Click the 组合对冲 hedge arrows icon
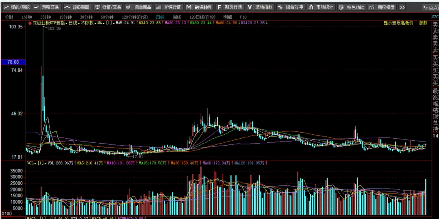The height and width of the screenshot is (219, 439). coord(280,7)
